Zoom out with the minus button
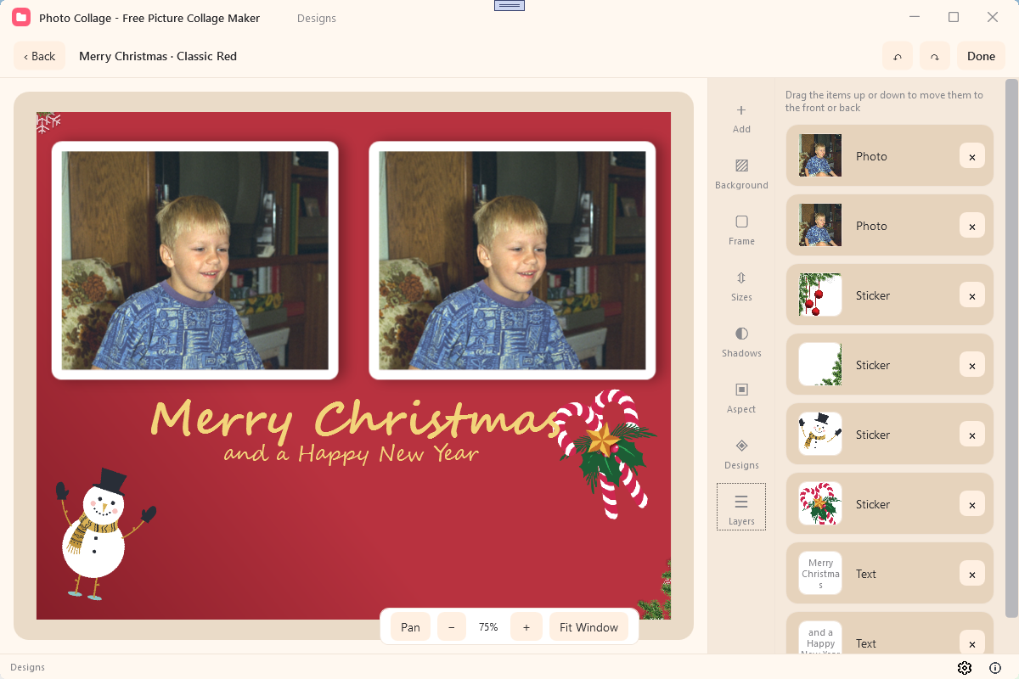 pyautogui.click(x=451, y=627)
